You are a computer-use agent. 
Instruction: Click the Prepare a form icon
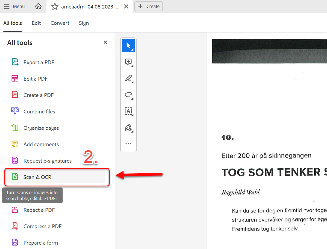click(x=15, y=242)
